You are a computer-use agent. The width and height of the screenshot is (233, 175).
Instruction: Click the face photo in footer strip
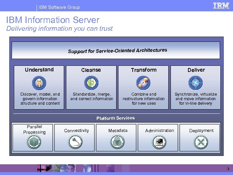point(72,168)
